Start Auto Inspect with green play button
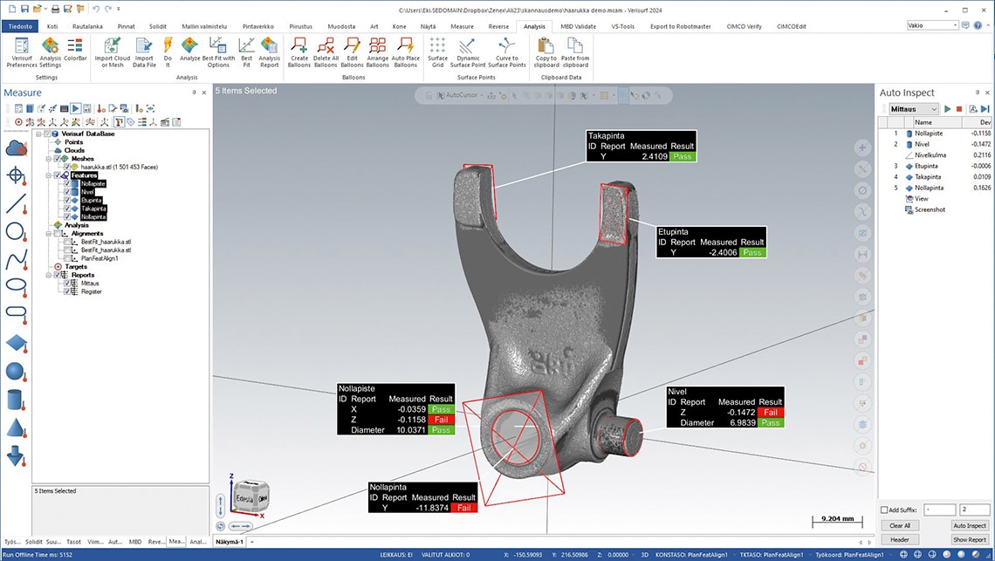Image resolution: width=995 pixels, height=561 pixels. tap(947, 109)
